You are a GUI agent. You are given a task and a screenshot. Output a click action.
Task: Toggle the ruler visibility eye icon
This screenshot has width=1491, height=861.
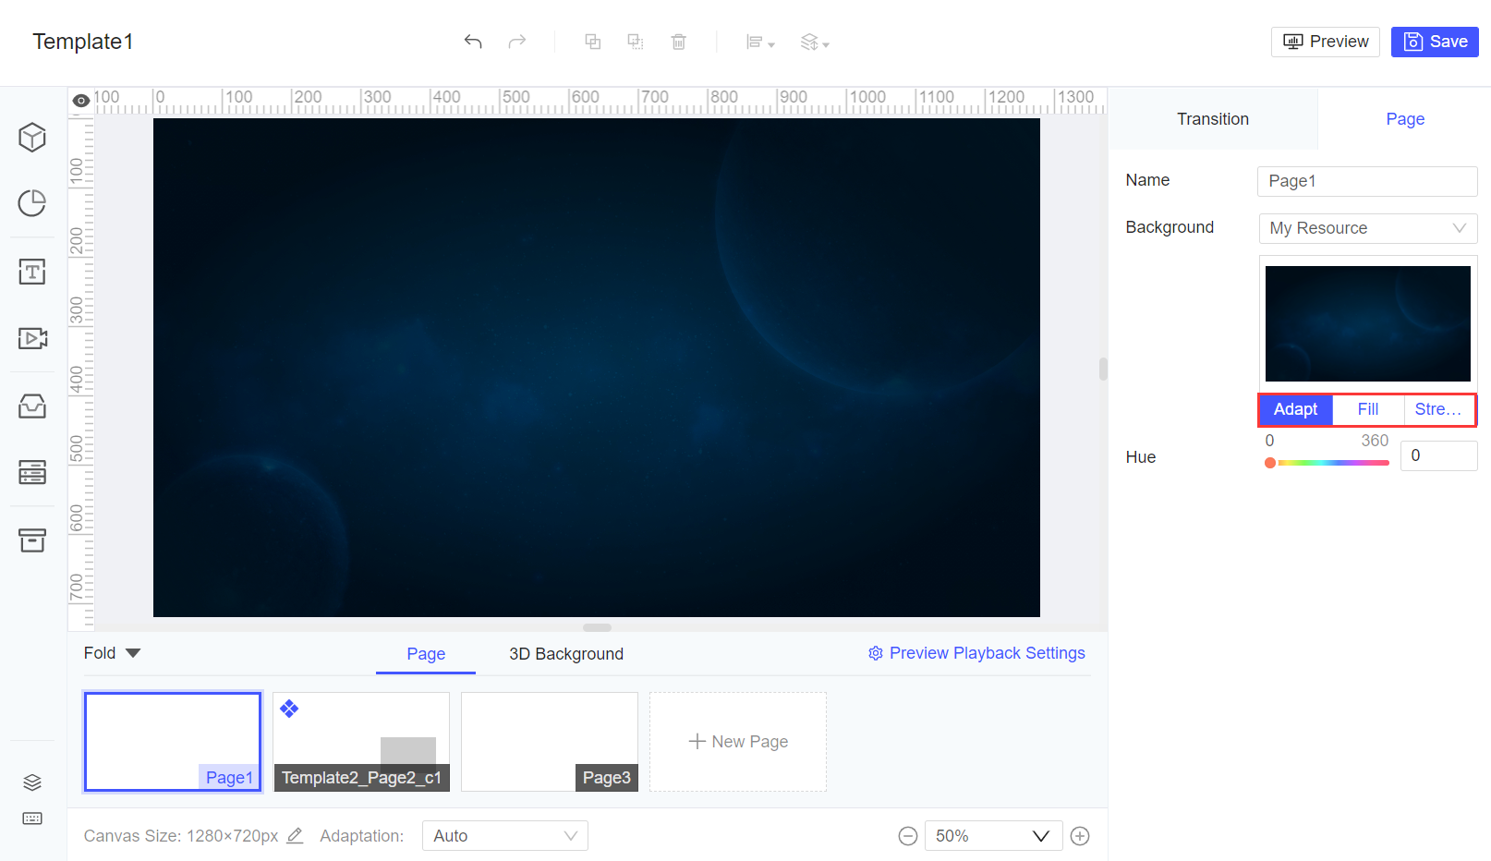click(x=80, y=100)
